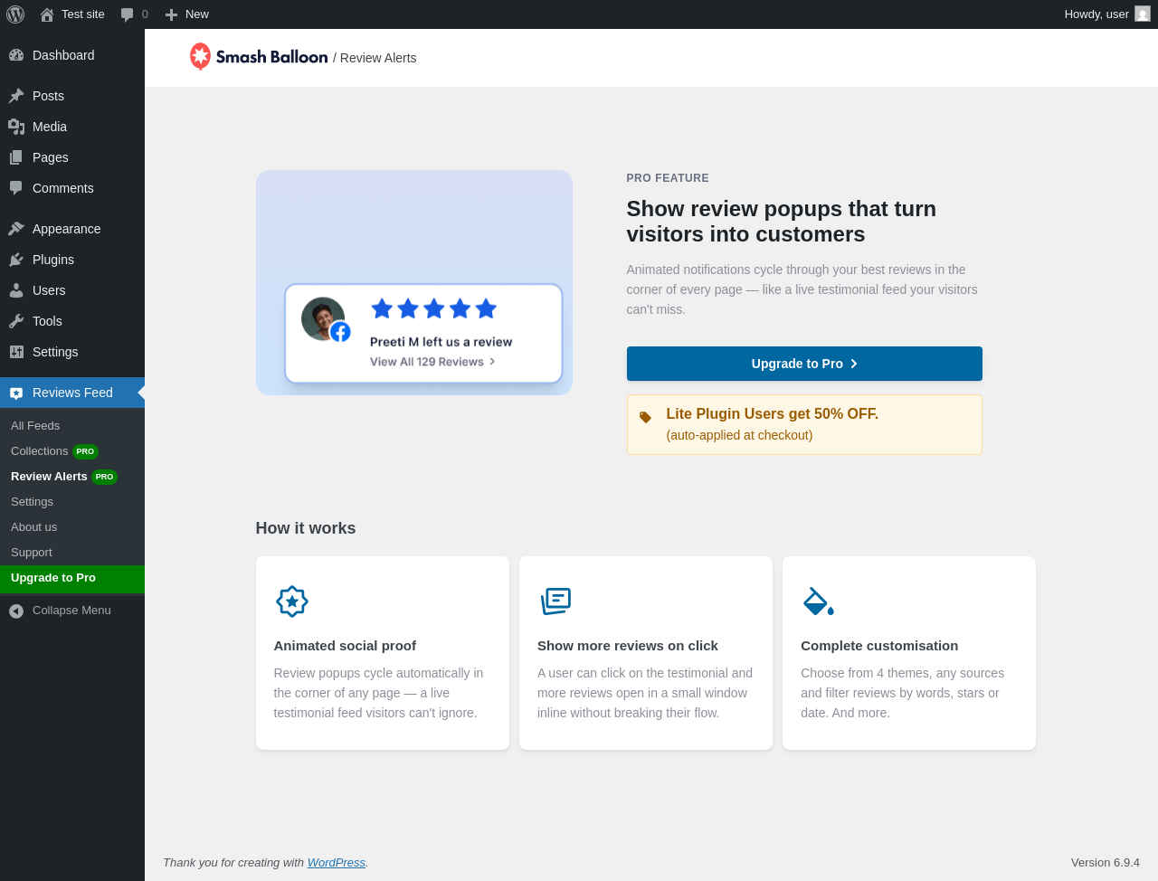This screenshot has width=1158, height=881.
Task: Click the blue Upgrade to Pro button
Action: (x=804, y=364)
